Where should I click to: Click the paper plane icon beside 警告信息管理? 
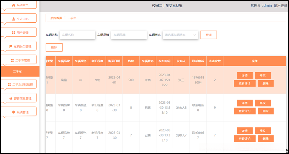[11, 98]
